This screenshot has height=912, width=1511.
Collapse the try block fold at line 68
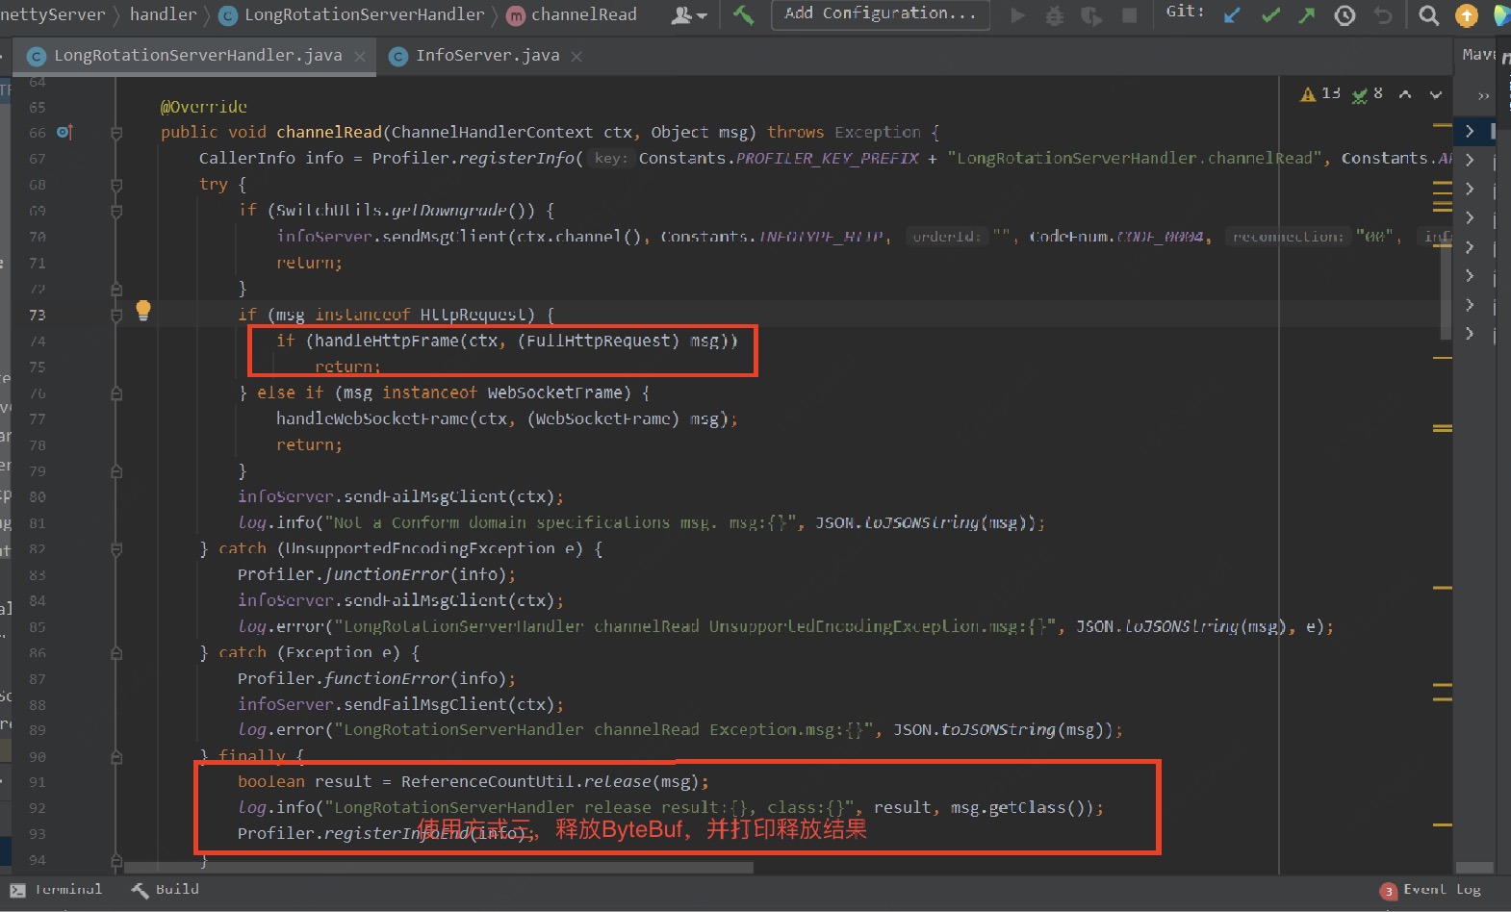click(x=116, y=185)
